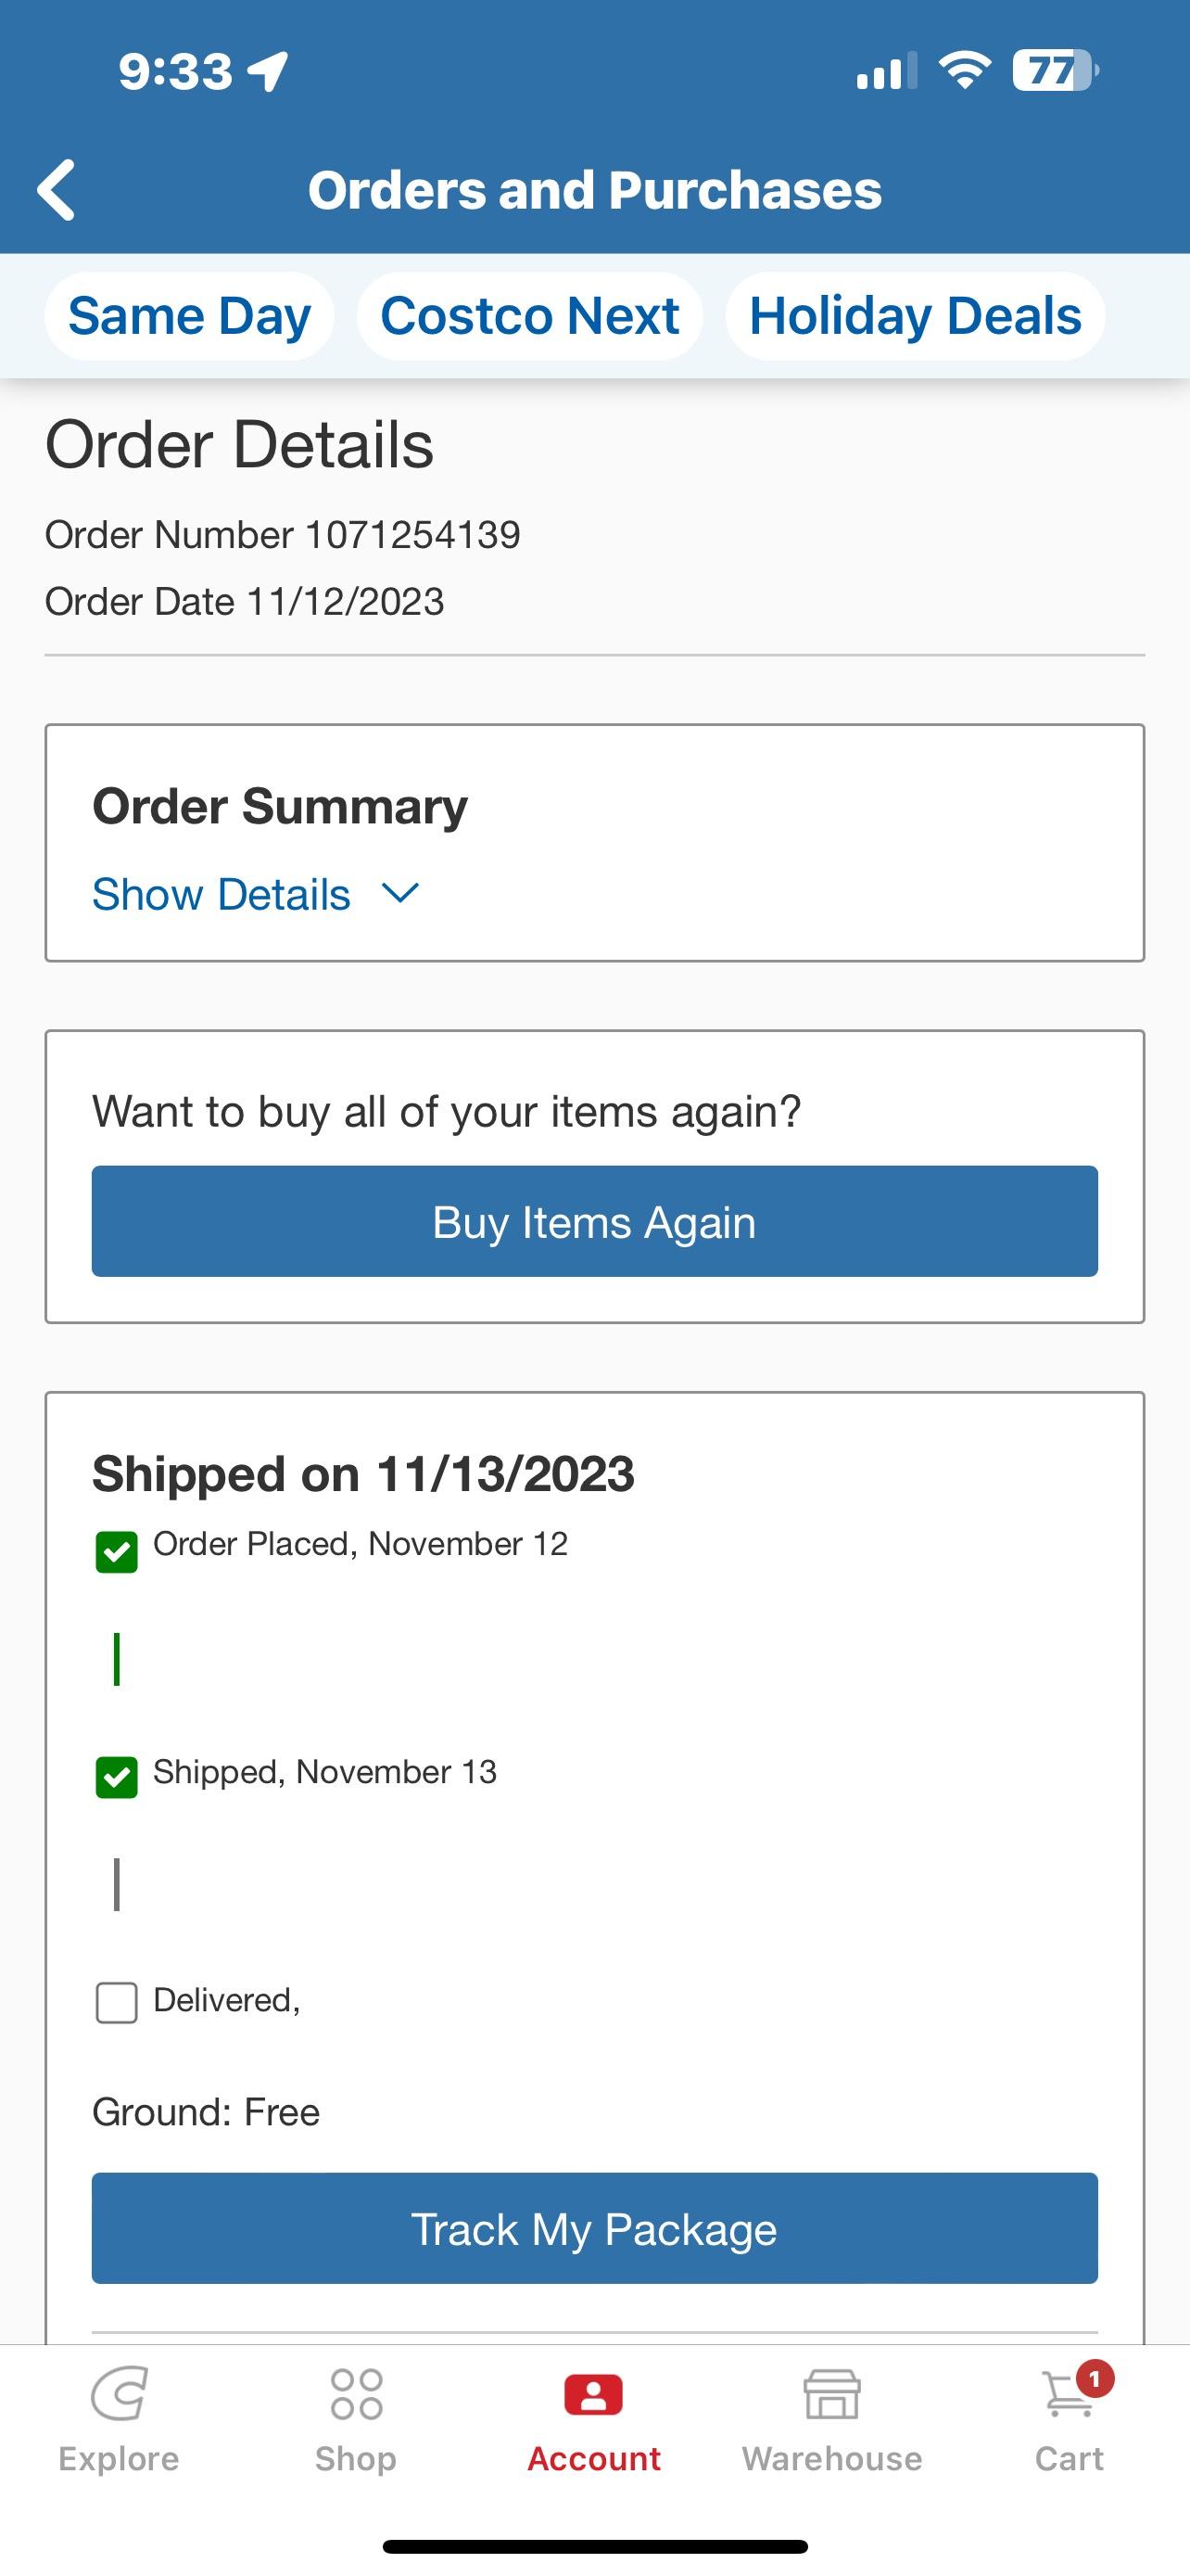Tap the battery indicator icon
The width and height of the screenshot is (1190, 2576).
(x=1054, y=71)
